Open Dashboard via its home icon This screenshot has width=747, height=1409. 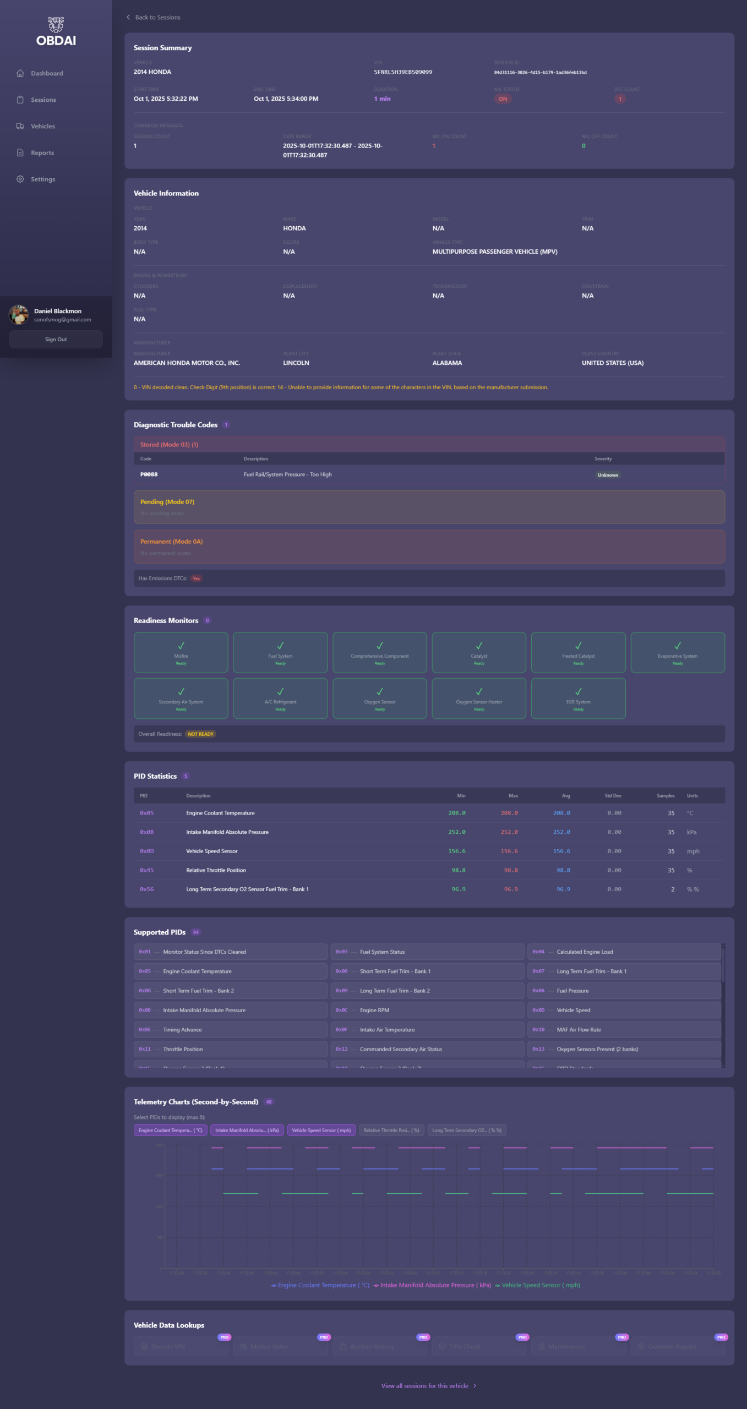click(x=20, y=73)
